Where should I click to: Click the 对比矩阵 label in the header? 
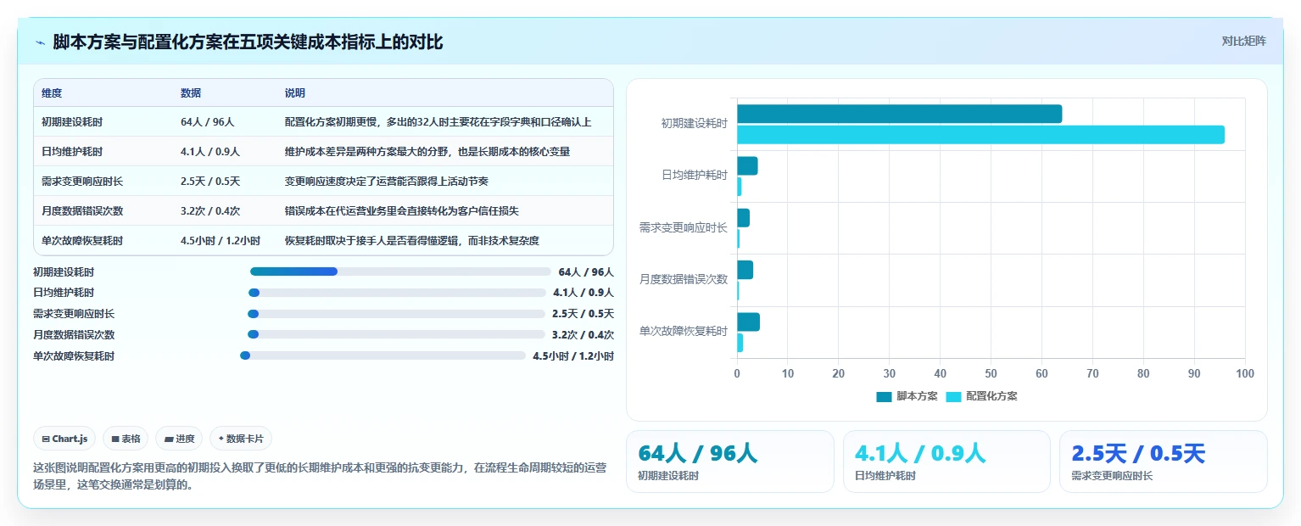[x=1243, y=41]
